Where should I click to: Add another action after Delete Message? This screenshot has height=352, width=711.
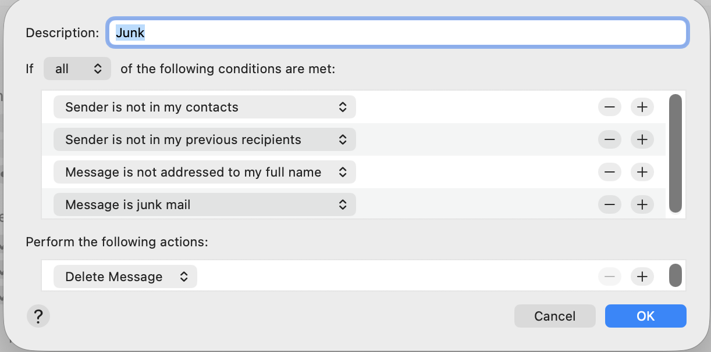642,277
